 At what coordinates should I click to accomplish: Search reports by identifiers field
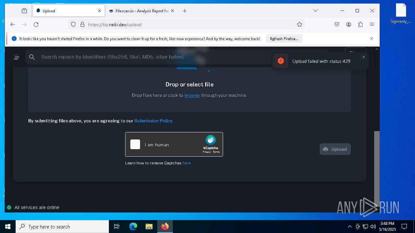coord(177,57)
